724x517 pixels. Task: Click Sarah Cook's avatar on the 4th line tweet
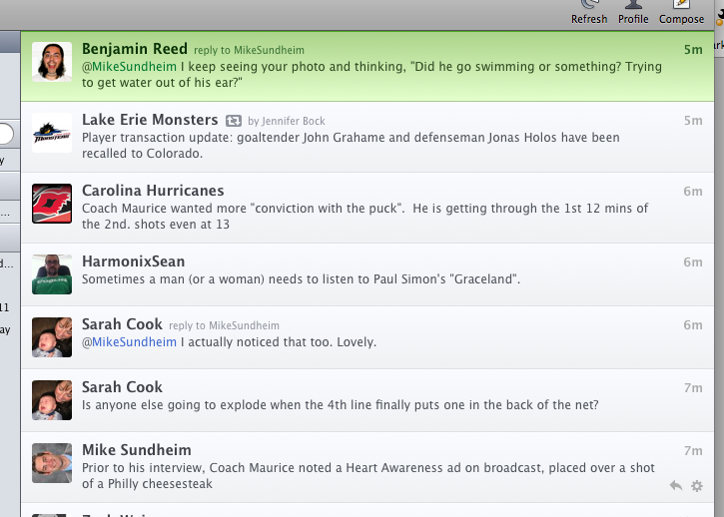pyautogui.click(x=52, y=400)
